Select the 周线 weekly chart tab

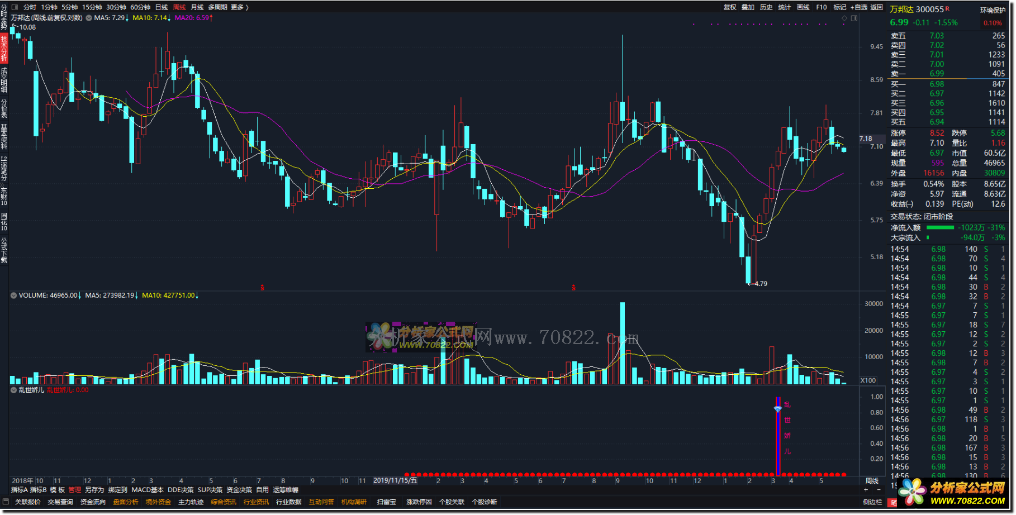click(179, 7)
